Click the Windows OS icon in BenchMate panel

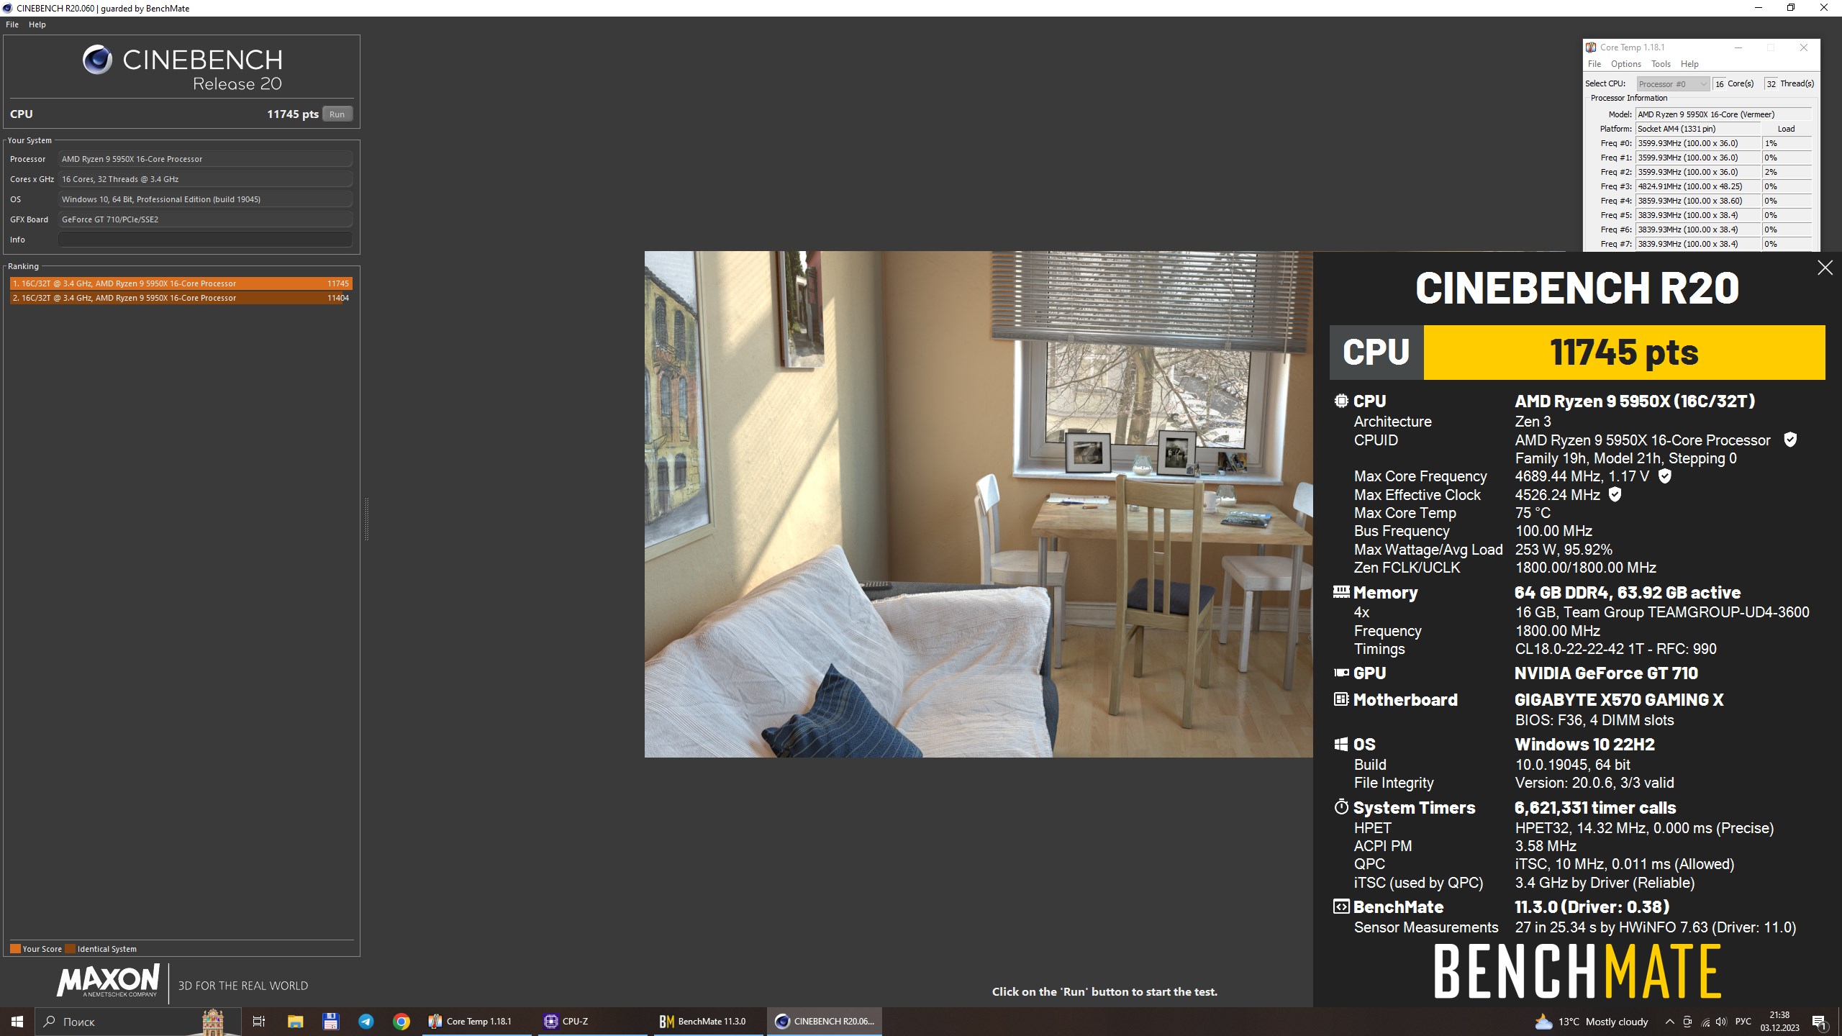[1341, 745]
